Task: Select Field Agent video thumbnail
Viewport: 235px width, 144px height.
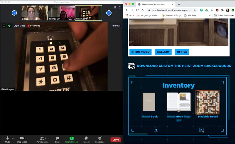Action: point(89,13)
